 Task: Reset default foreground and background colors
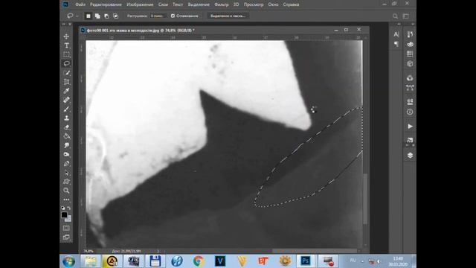point(63,208)
